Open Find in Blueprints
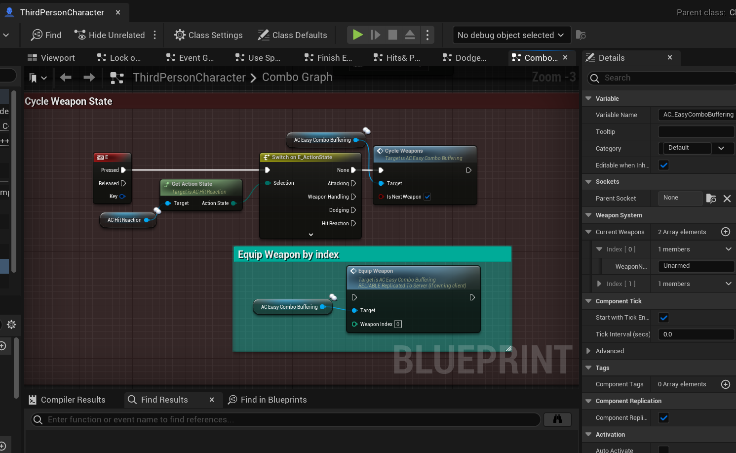The height and width of the screenshot is (453, 736). point(267,400)
